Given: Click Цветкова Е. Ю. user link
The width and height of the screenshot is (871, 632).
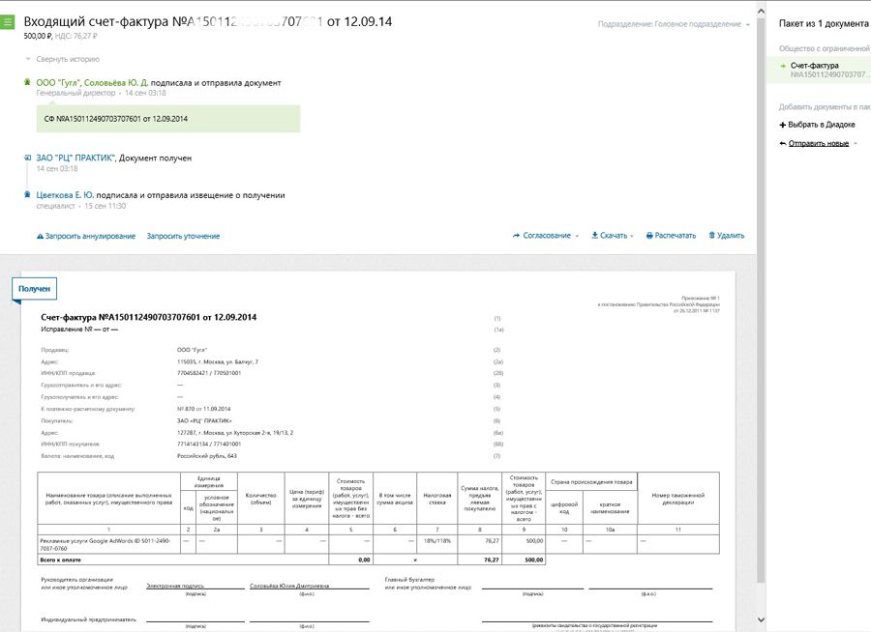Looking at the screenshot, I should pyautogui.click(x=65, y=195).
